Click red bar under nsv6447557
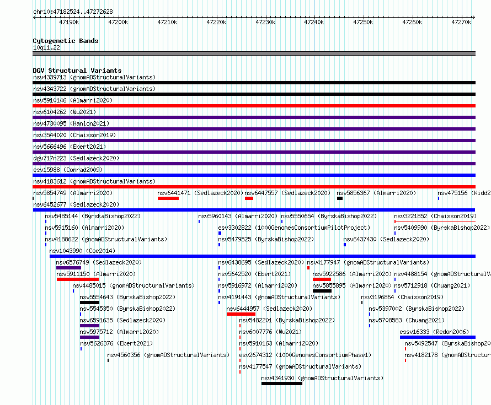 pos(249,198)
